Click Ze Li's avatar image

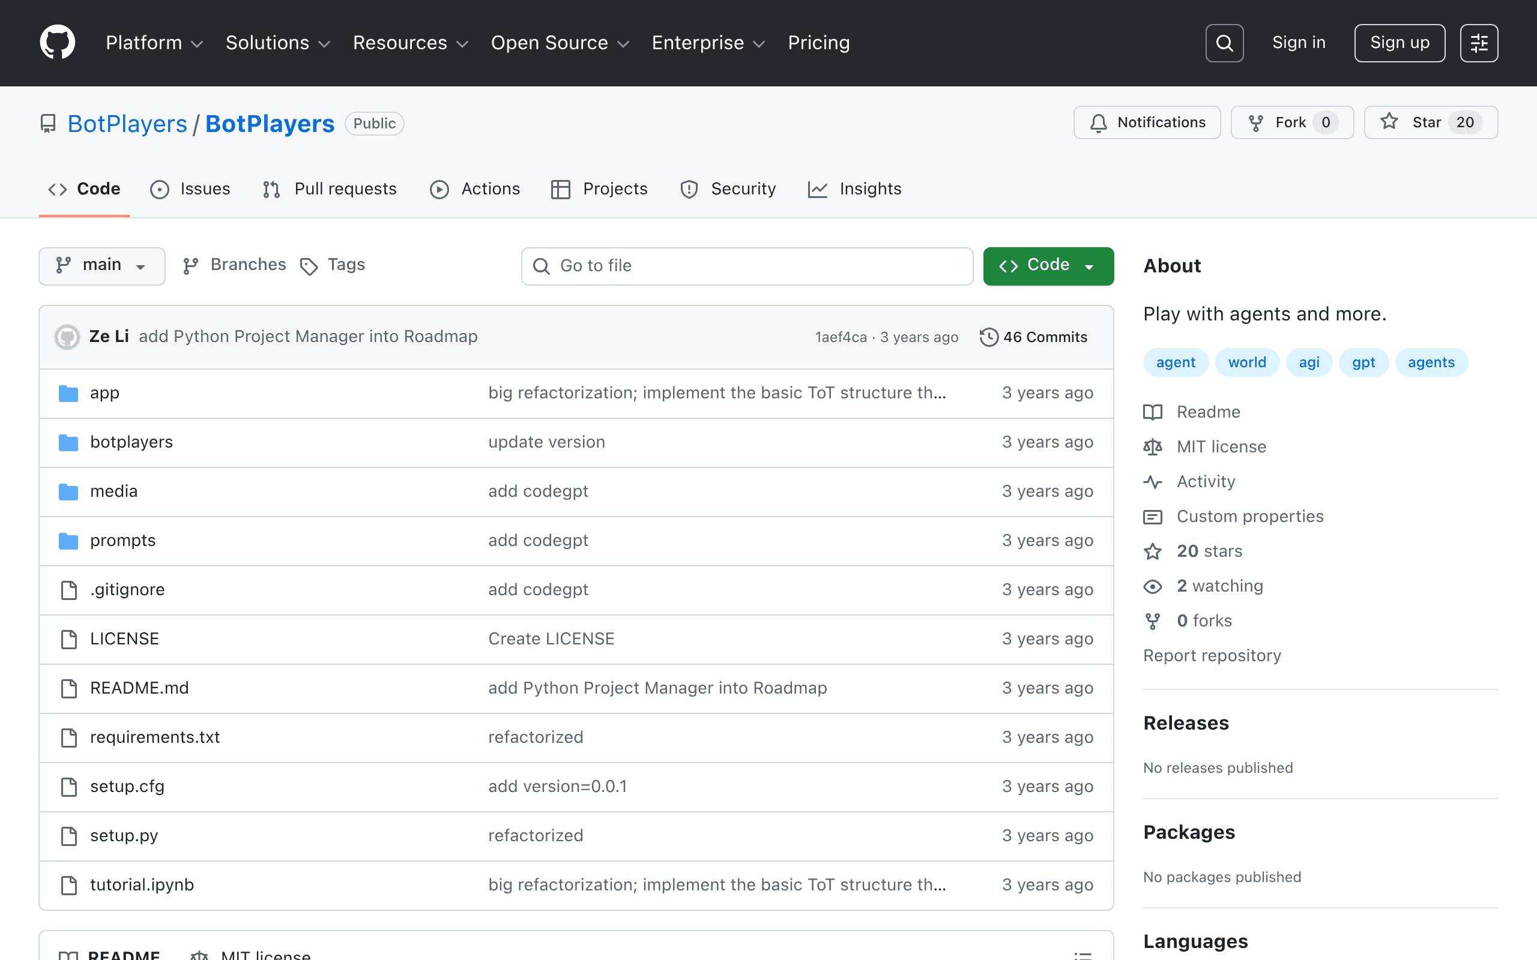click(x=67, y=337)
